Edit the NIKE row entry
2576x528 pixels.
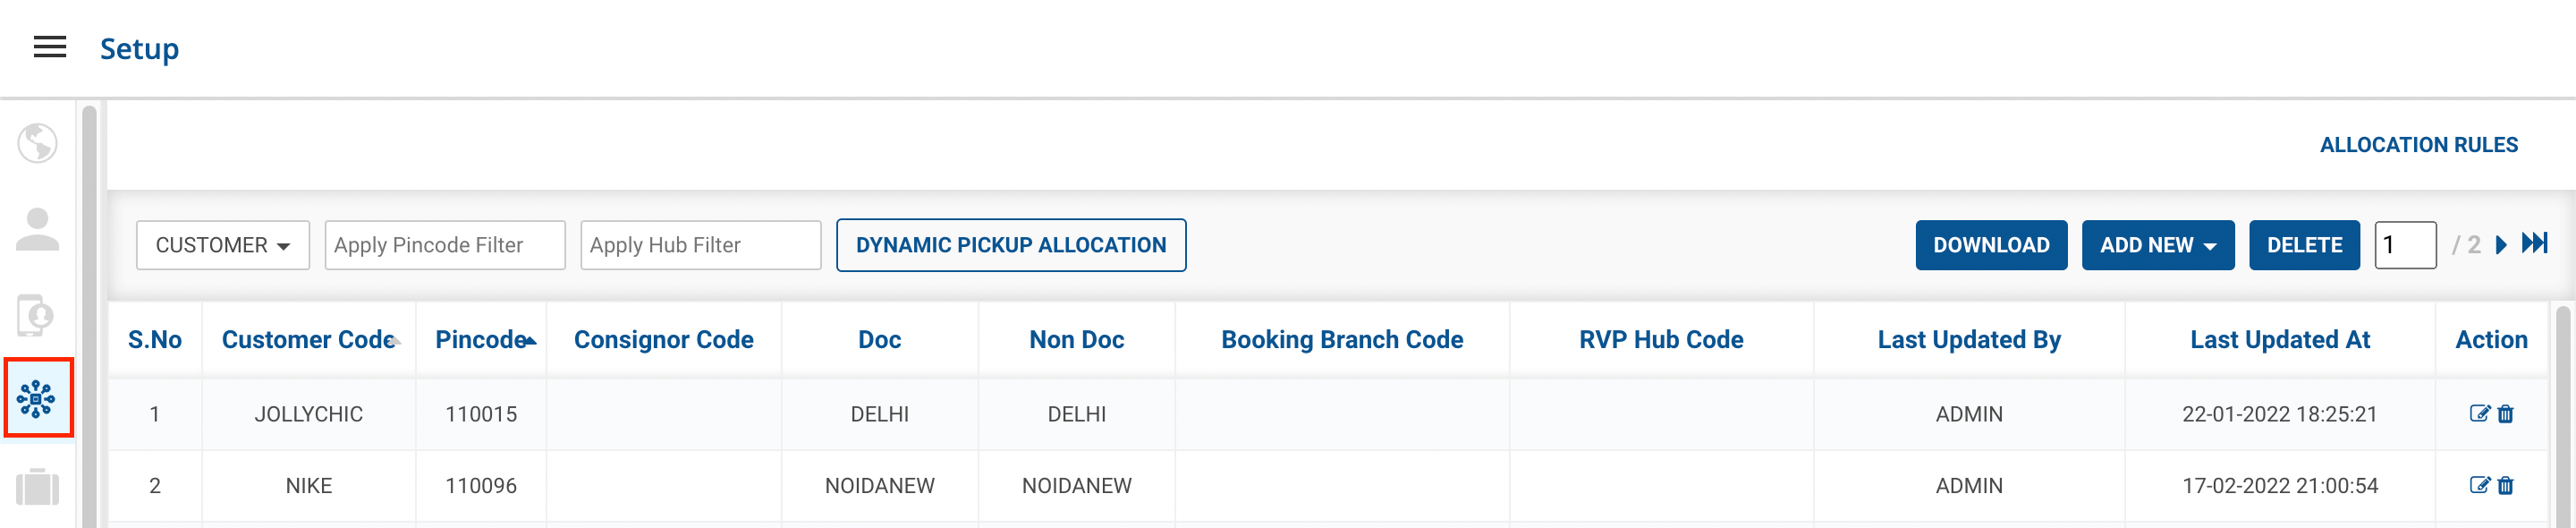click(2479, 486)
